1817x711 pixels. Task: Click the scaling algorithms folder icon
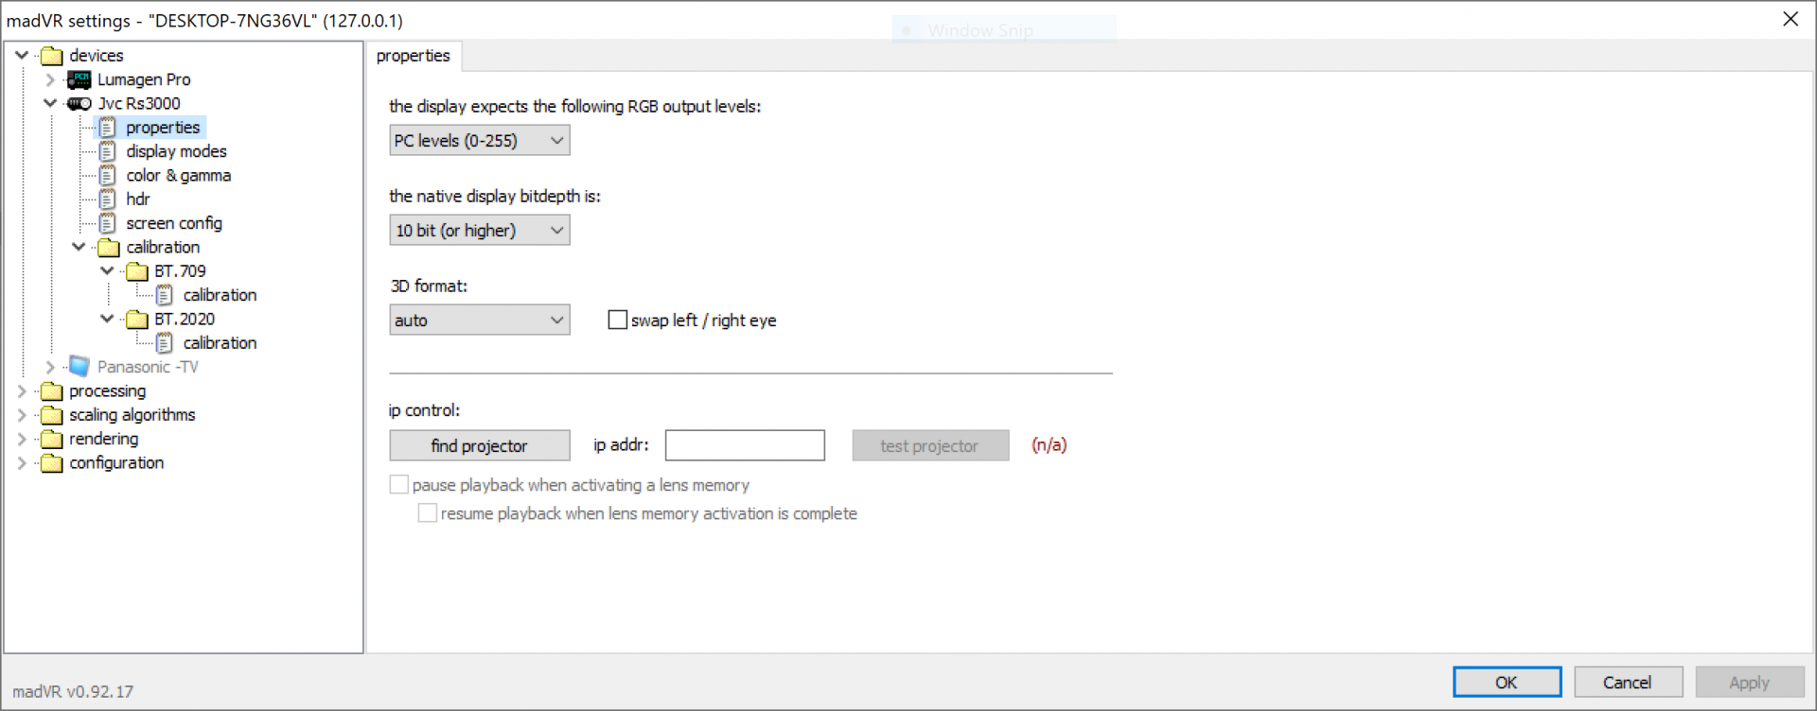click(52, 415)
